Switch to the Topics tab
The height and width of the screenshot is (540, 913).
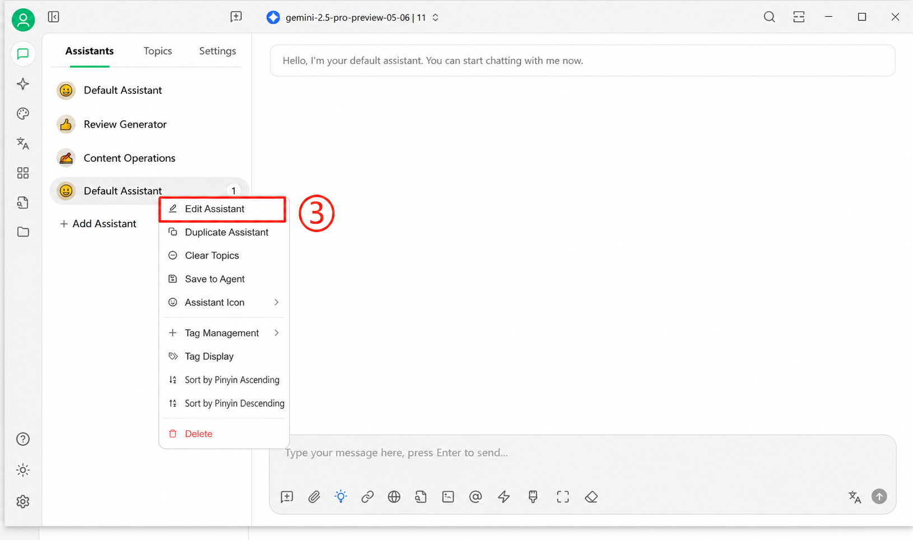(157, 51)
